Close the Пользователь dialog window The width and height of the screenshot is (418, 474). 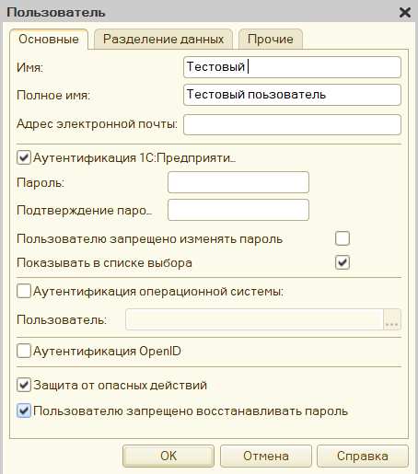click(x=405, y=13)
